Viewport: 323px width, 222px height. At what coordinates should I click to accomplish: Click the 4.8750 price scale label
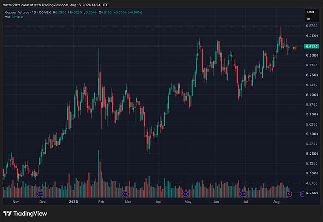point(312,183)
